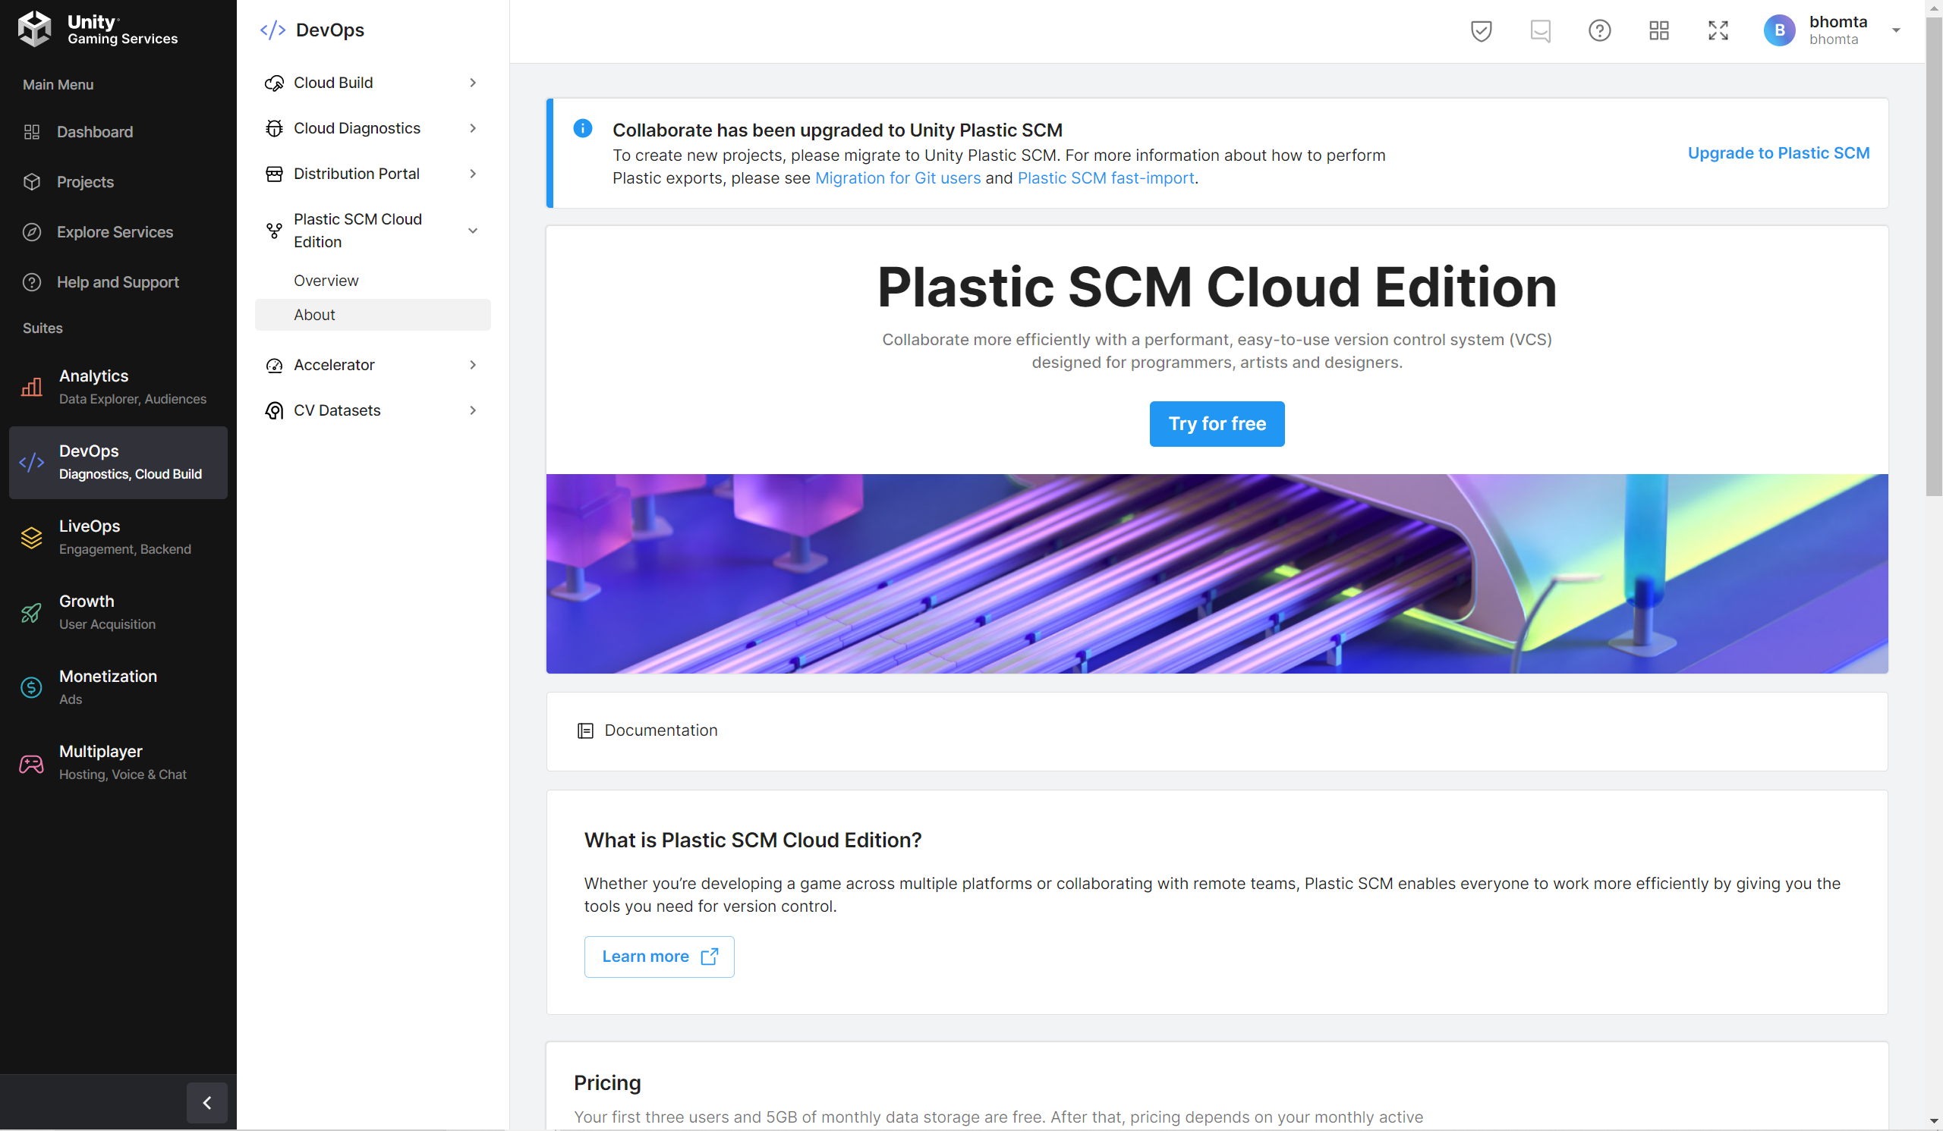Go to Dashboard in Main Menu
This screenshot has width=1943, height=1131.
pos(94,132)
